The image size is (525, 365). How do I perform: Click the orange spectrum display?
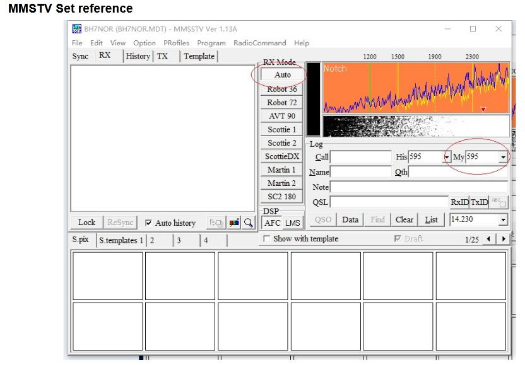(x=415, y=87)
